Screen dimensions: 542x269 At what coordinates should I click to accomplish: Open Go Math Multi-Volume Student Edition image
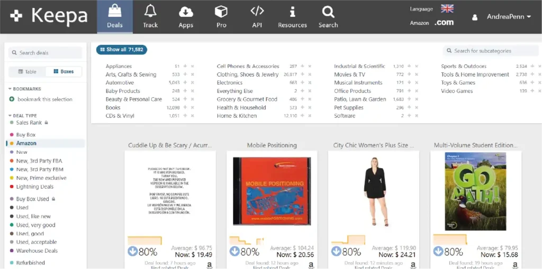(x=476, y=191)
